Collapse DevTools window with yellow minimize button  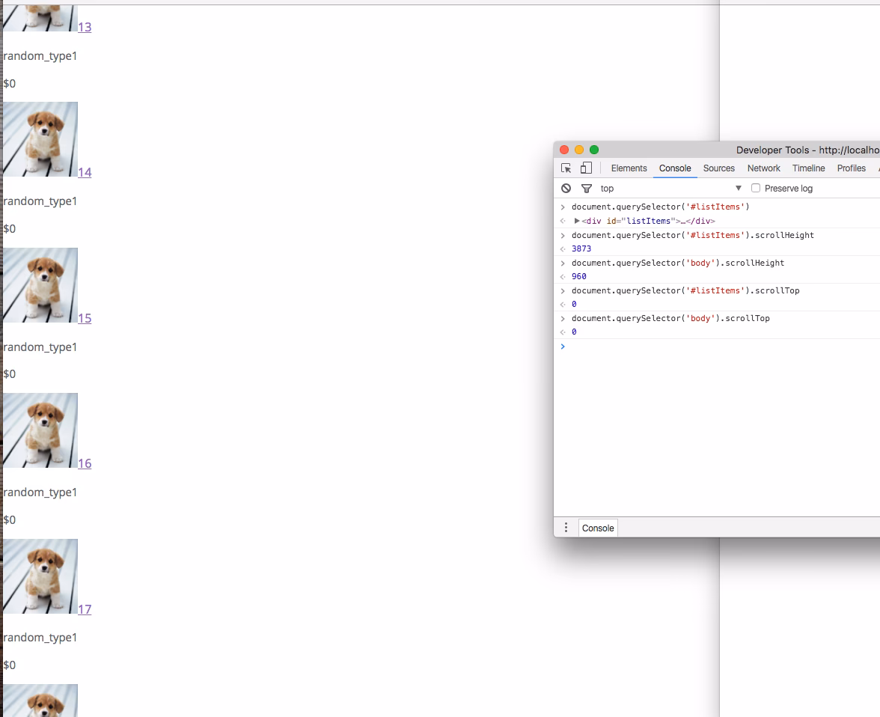point(578,150)
